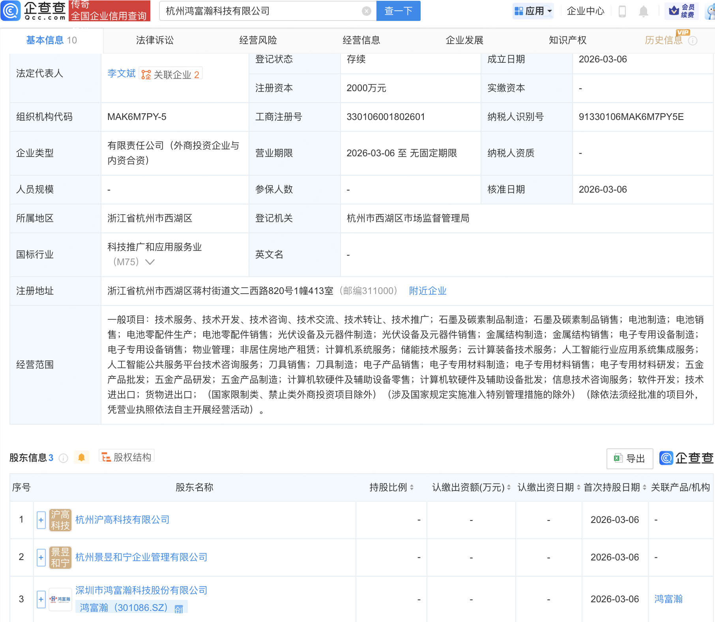Switch to the 法律诉讼 tab
The image size is (715, 622).
pos(155,40)
